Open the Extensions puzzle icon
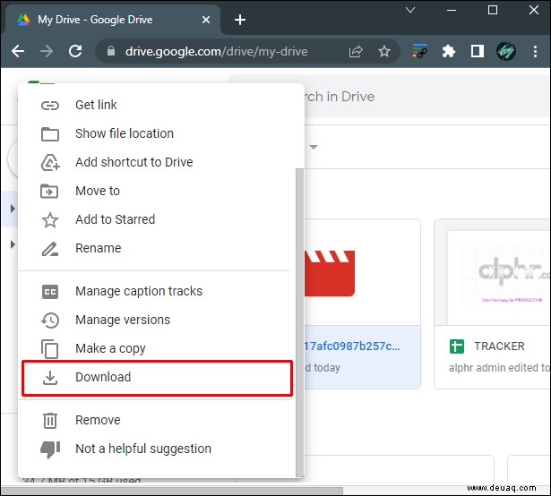Viewport: 551px width, 496px height. (x=448, y=52)
